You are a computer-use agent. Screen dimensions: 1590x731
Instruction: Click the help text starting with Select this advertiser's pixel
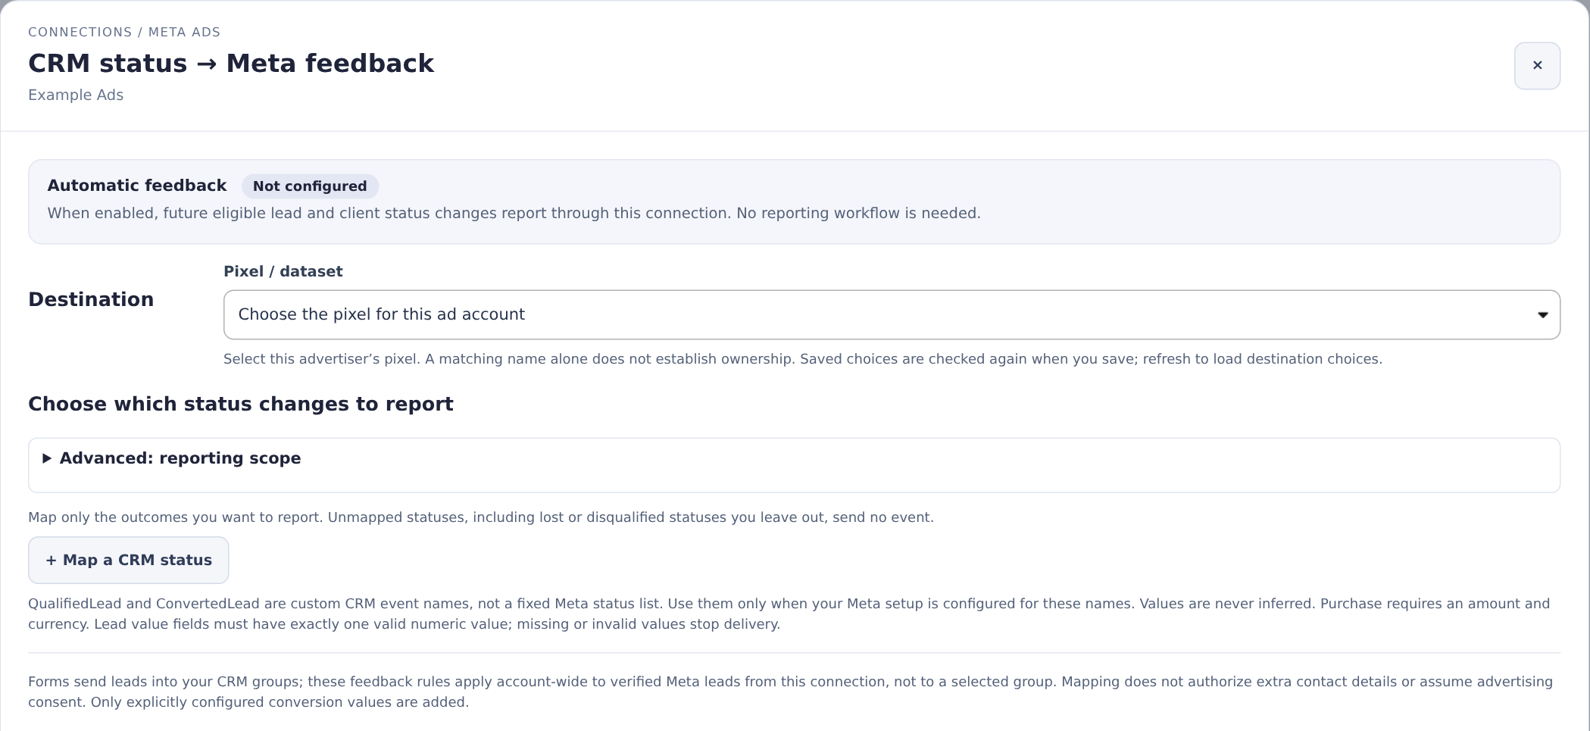pos(803,359)
